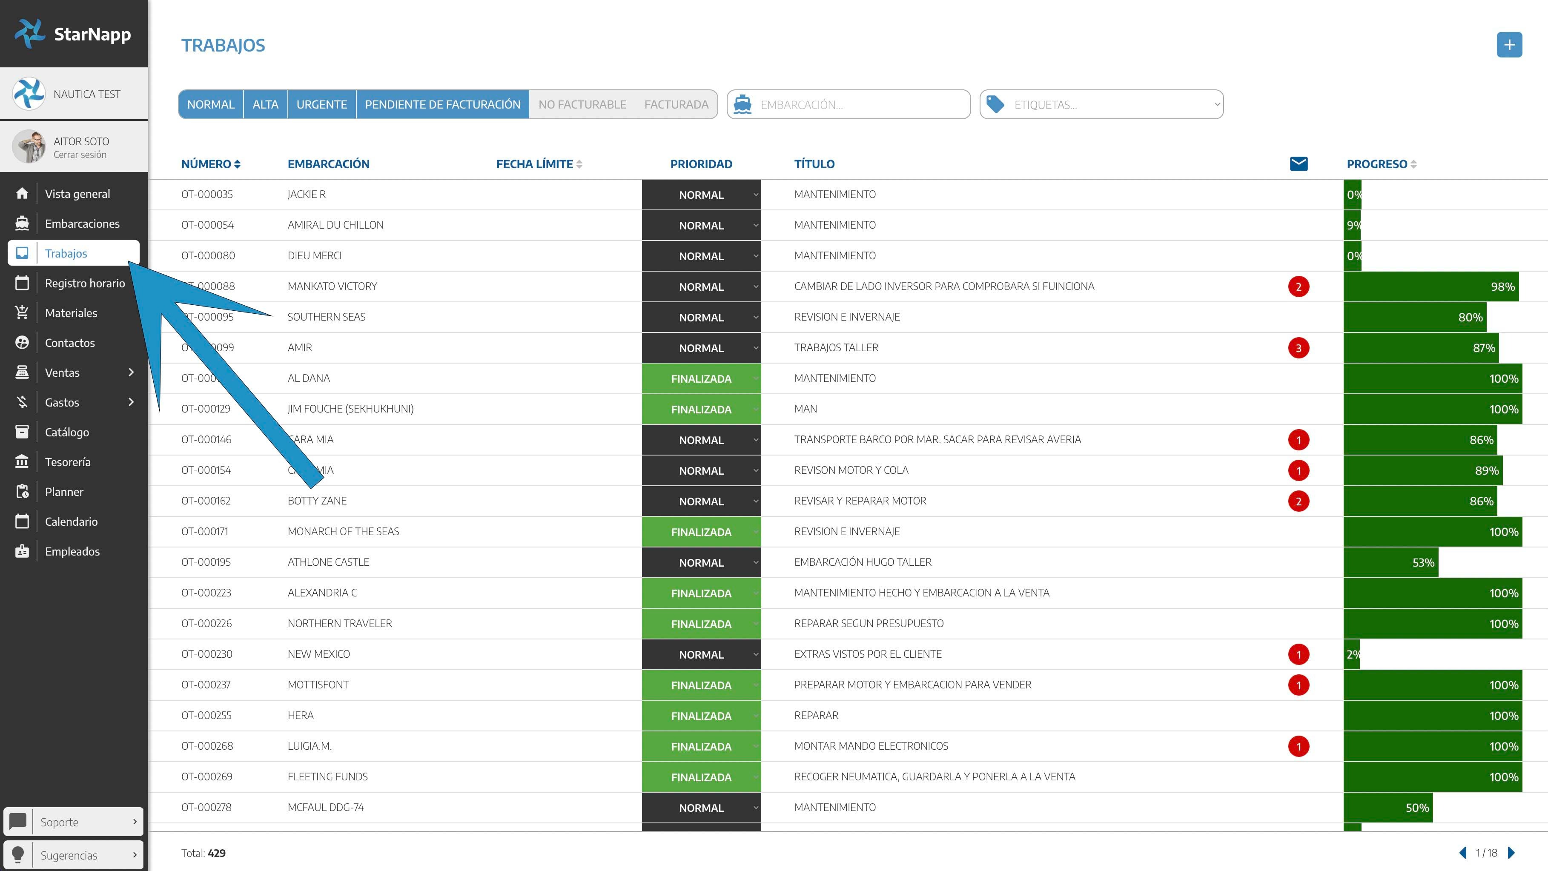Expand the Ventas submenu
The height and width of the screenshot is (871, 1548).
[130, 372]
